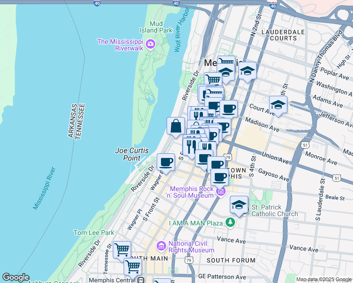Select the LAUDERDALE COURTS neighborhood label
Viewport: 353px width, 283px height.
click(x=283, y=35)
